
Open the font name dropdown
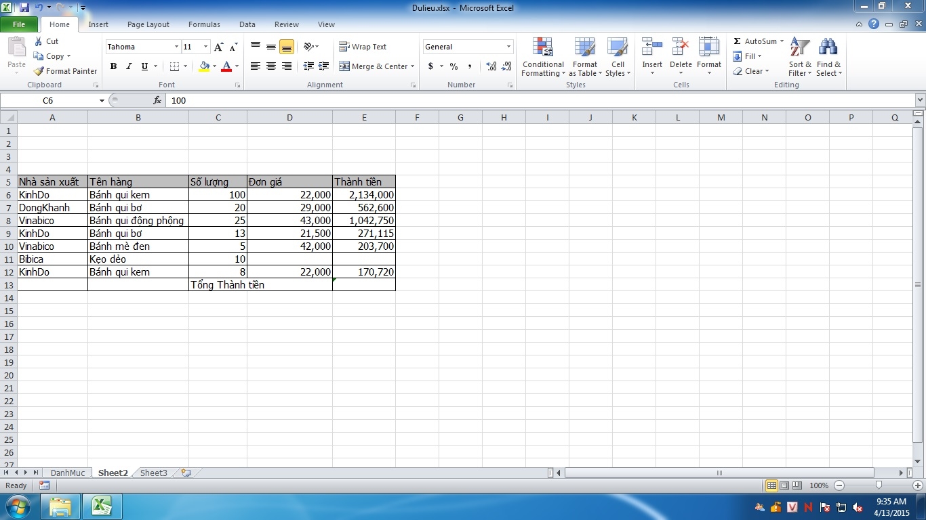[176, 47]
